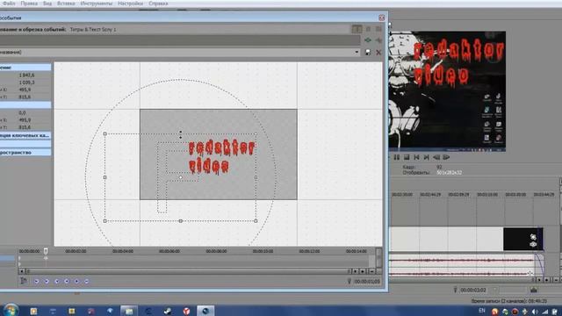The width and height of the screenshot is (562, 316).
Task: Save preset with the floppy disk icon
Action: pos(368,53)
